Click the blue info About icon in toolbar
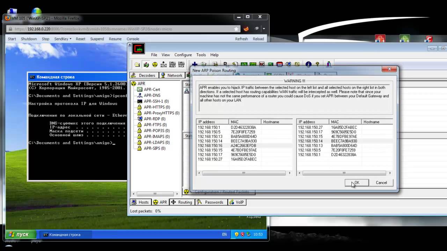Screen dimensions: 447x251 coord(308,64)
